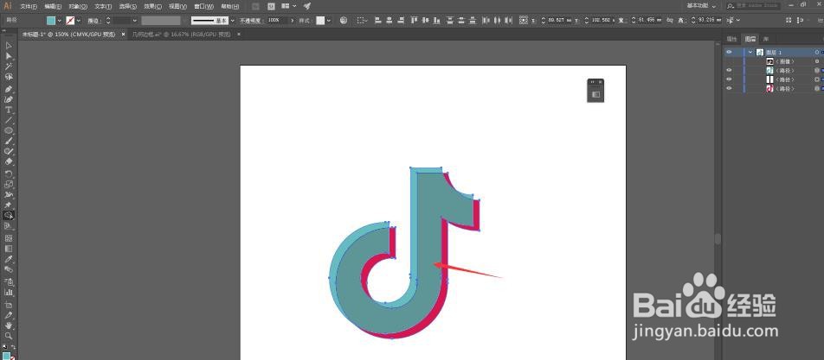Click the stroke none swatch in control bar
This screenshot has width=824, height=360.
(70, 21)
